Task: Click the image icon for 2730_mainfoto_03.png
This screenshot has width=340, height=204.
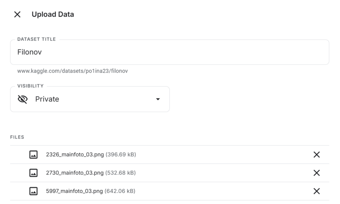Action: click(34, 173)
